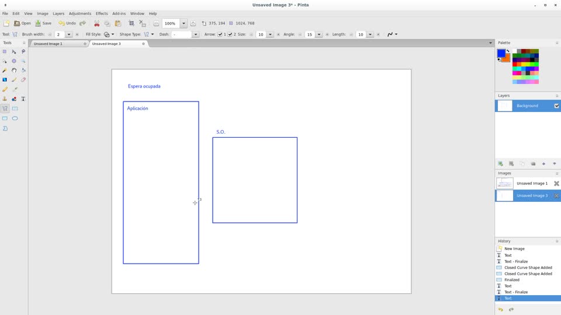Open the arrow Size dropdown
Viewport: 561px width, 315px height.
pyautogui.click(x=270, y=34)
